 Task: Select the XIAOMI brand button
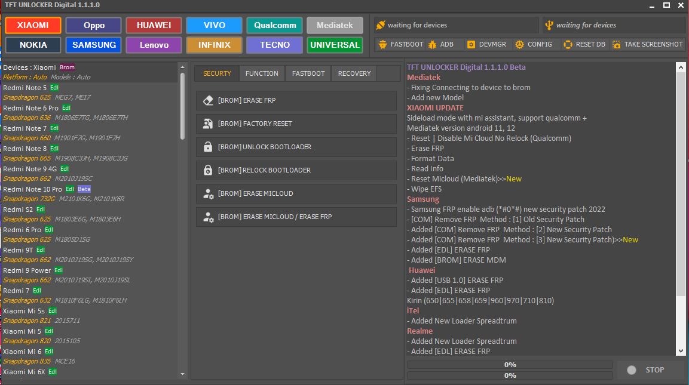(33, 26)
